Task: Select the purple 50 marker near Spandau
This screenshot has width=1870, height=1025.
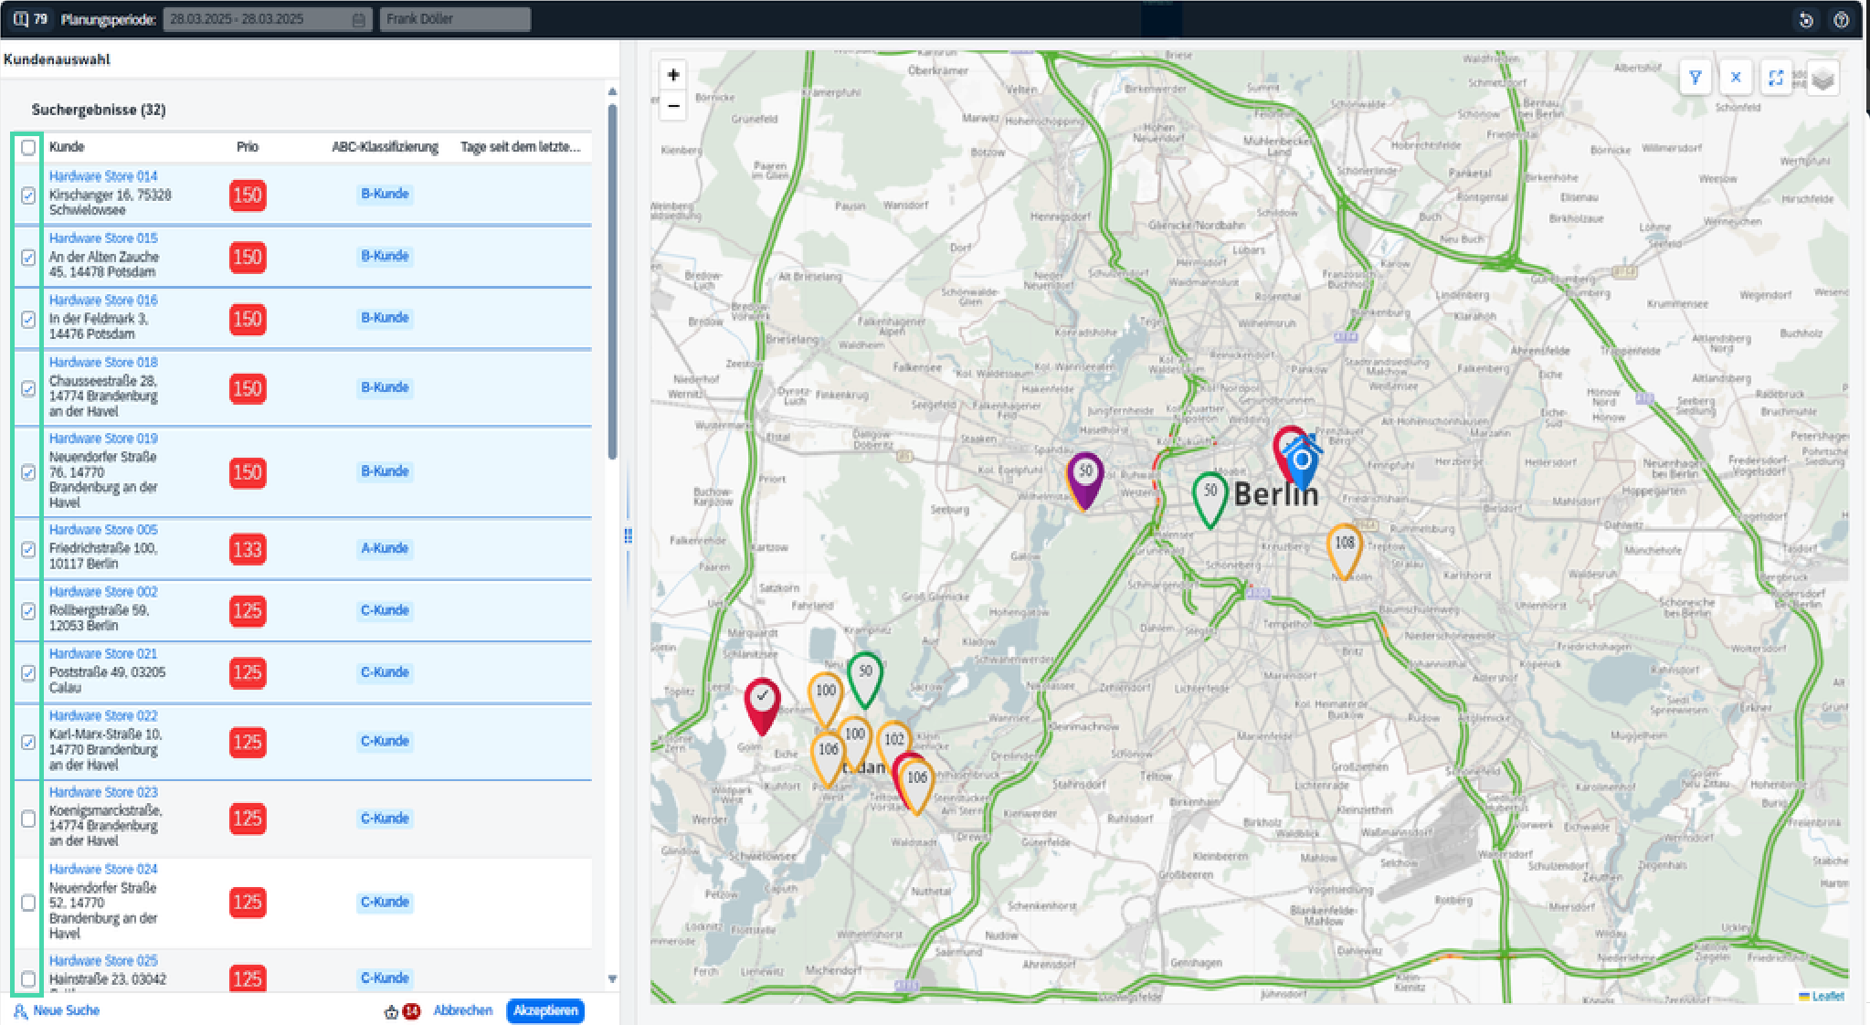Action: (x=1084, y=480)
